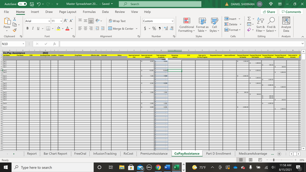Click the Insert Function fx icon

pos(54,44)
